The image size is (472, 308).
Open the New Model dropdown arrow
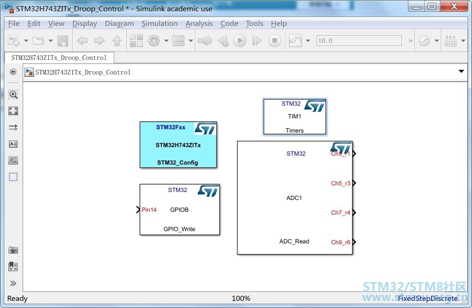26,41
